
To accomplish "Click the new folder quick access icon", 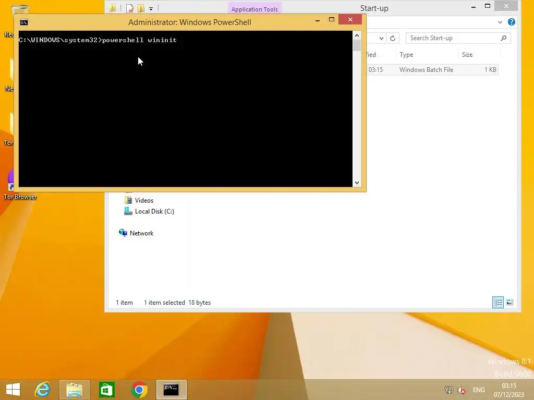I will [x=141, y=8].
